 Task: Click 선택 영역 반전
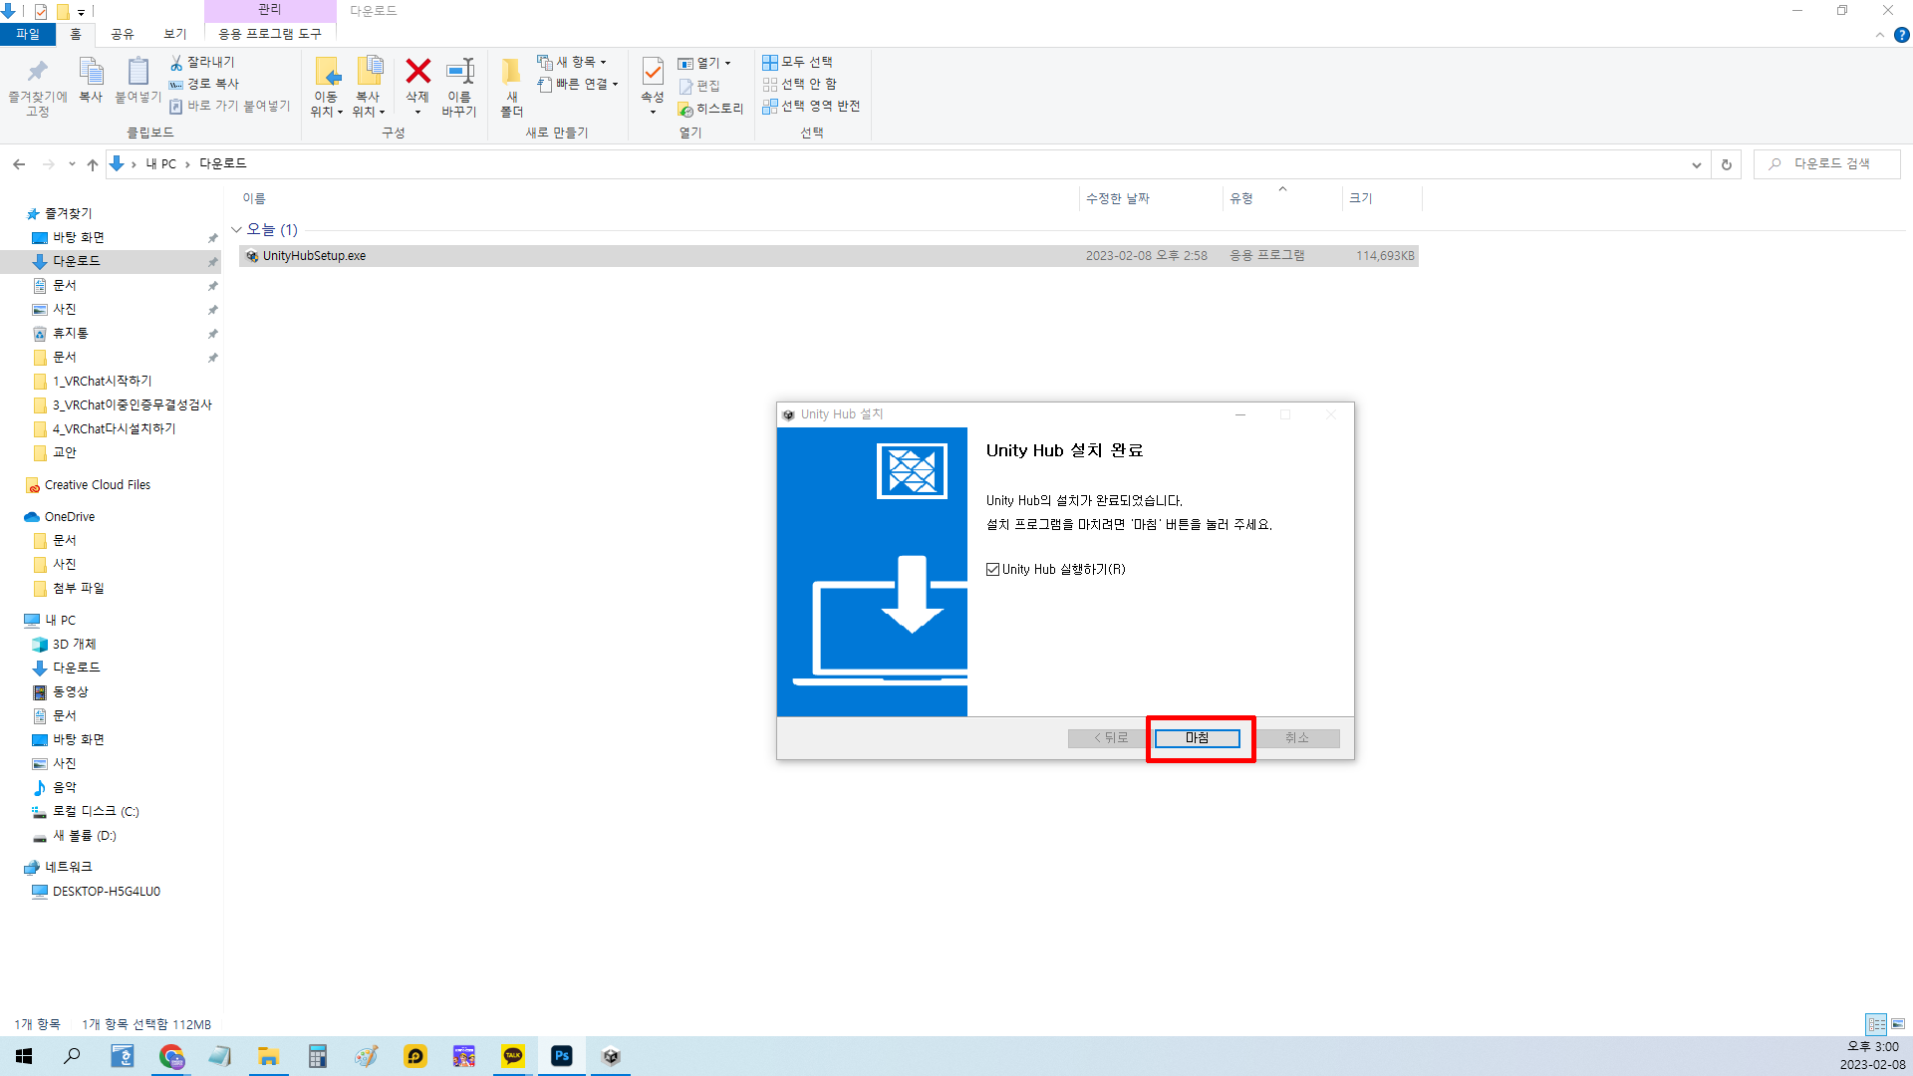[x=811, y=106]
